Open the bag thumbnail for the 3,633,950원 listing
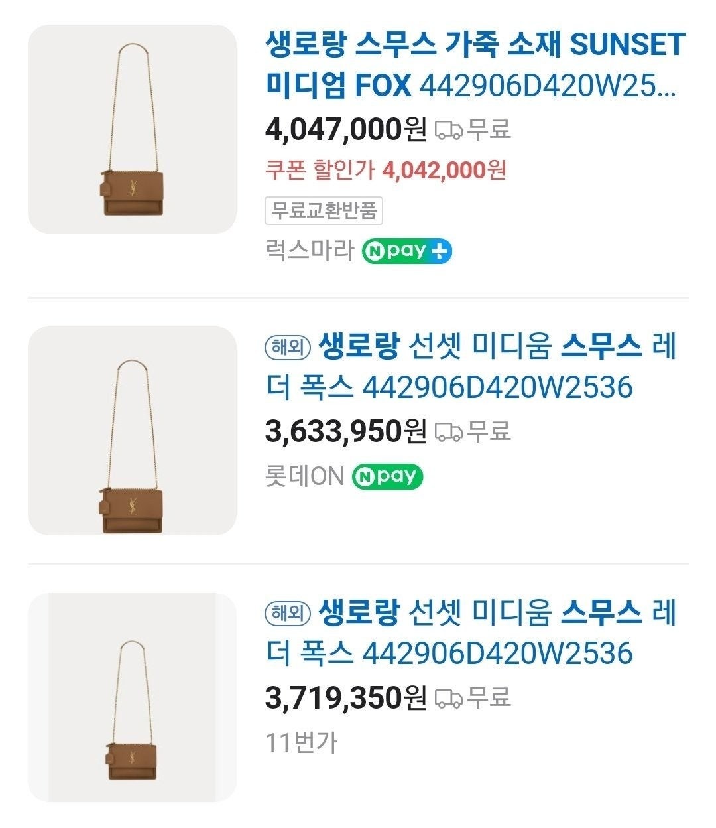The height and width of the screenshot is (828, 716). (x=132, y=431)
